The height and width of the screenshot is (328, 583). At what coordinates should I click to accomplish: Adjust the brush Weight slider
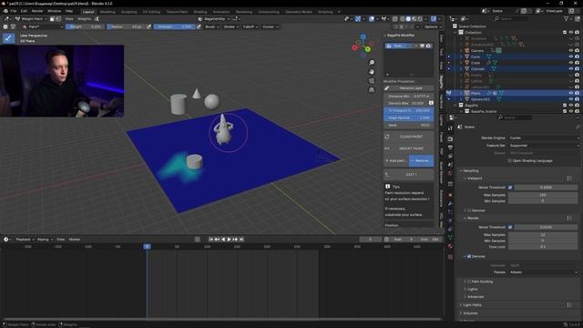pos(85,26)
